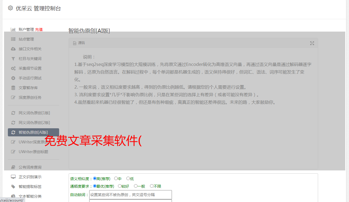Click the 优采云 管理控制台 title

(38, 8)
